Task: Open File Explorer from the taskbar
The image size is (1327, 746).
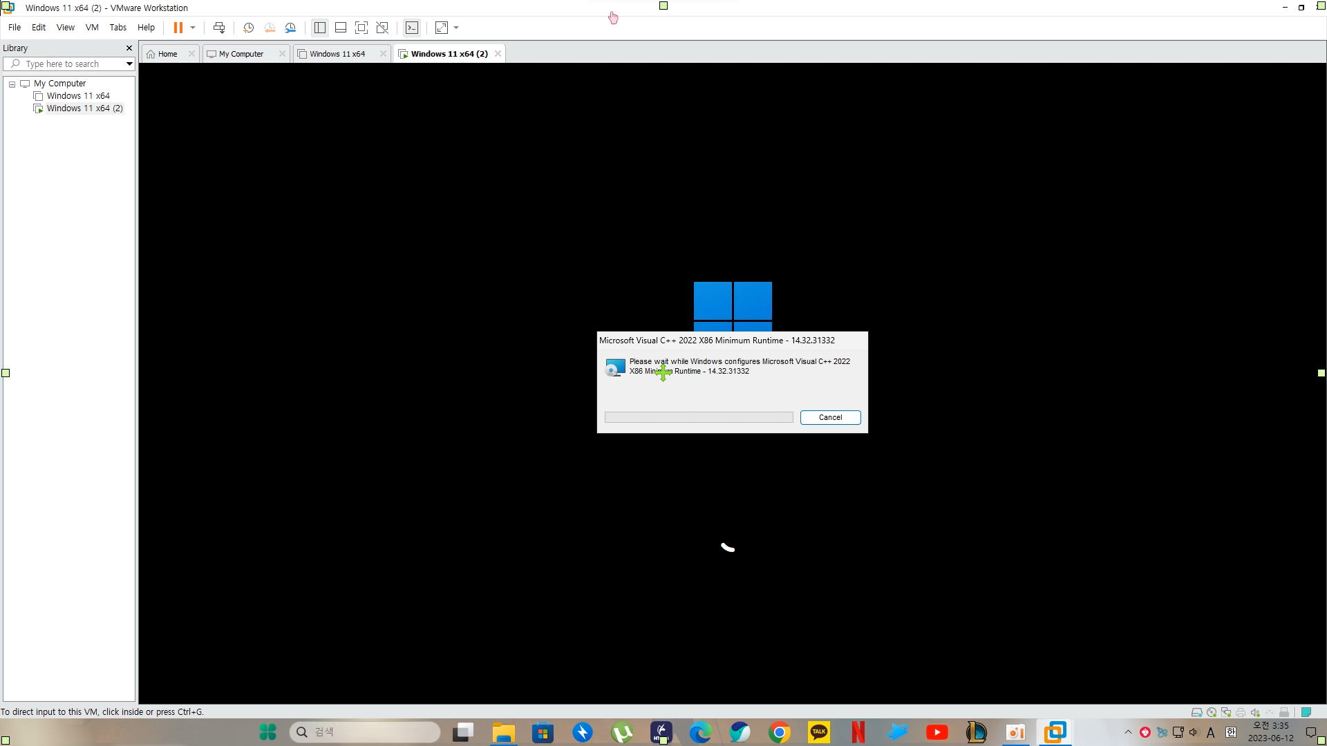Action: pos(503,732)
